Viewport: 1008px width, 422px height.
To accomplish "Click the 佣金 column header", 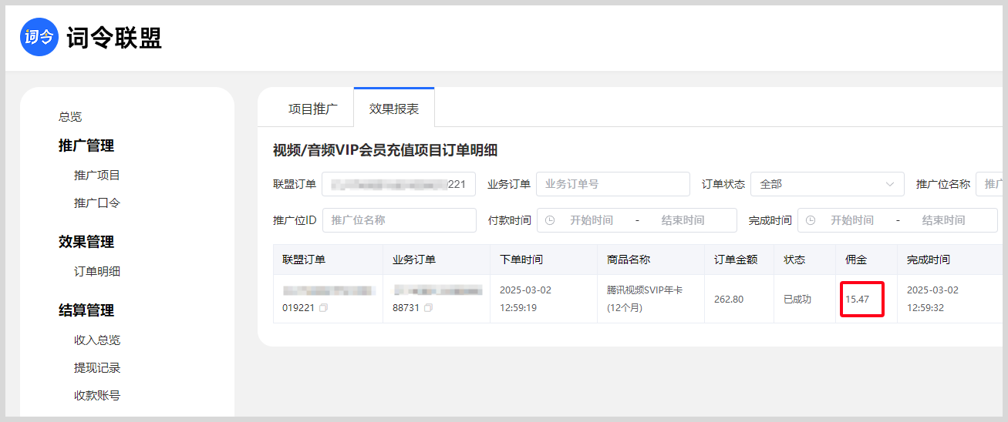I will pos(856,260).
